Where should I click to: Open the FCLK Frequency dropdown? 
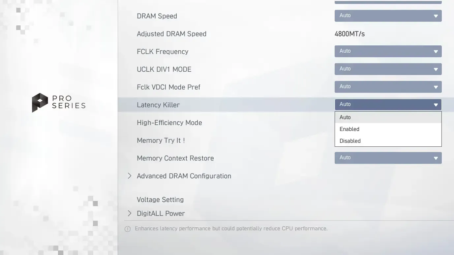coord(388,51)
